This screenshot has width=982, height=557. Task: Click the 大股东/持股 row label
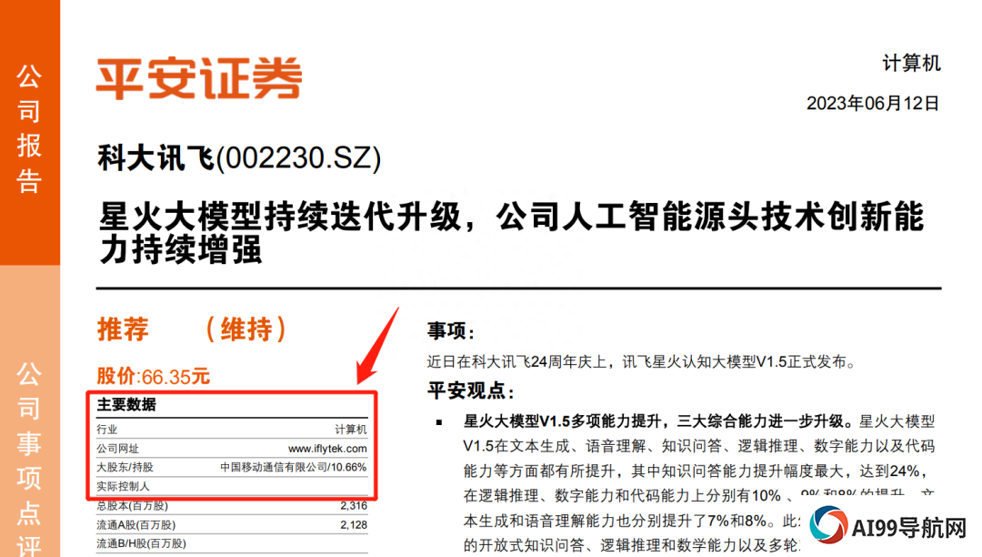125,468
